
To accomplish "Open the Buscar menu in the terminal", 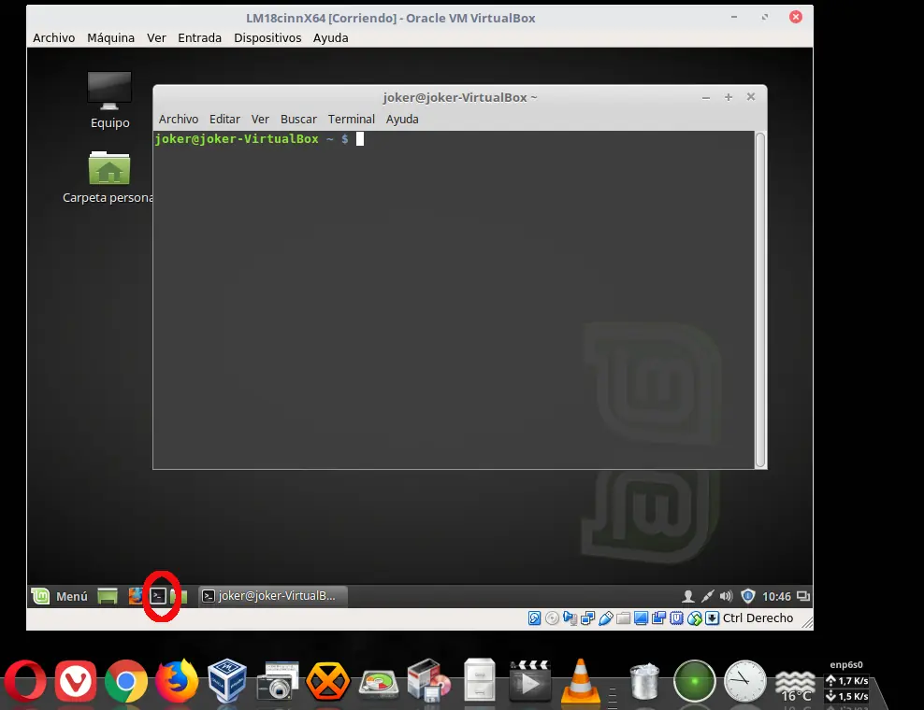I will [x=298, y=119].
